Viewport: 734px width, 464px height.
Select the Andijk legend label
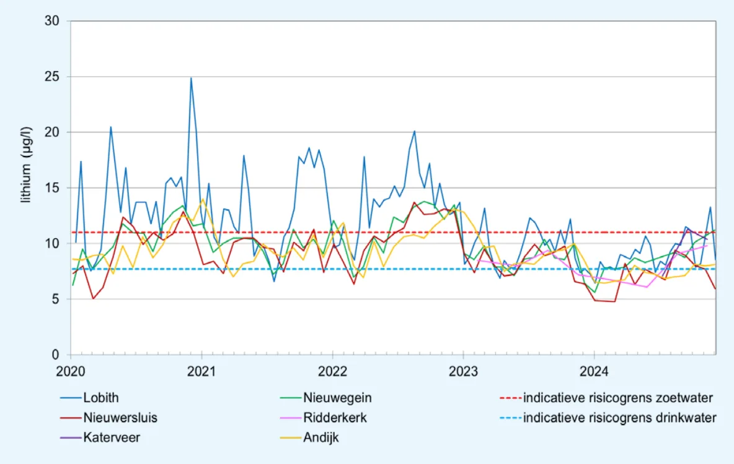(321, 437)
